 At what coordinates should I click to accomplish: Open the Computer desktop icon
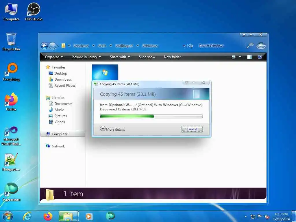[x=11, y=12]
